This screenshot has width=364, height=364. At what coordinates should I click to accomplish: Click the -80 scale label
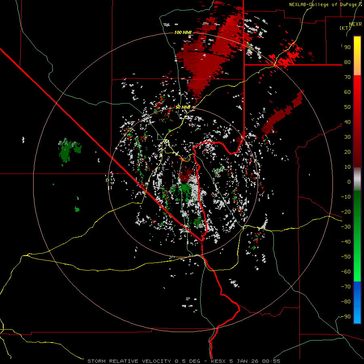click(346, 302)
